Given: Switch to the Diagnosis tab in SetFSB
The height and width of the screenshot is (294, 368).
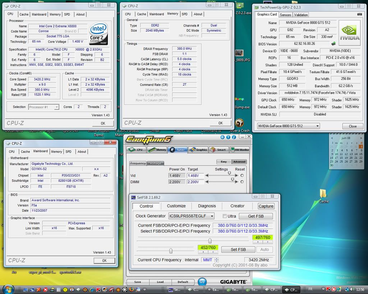Looking at the screenshot, I should (x=207, y=206).
